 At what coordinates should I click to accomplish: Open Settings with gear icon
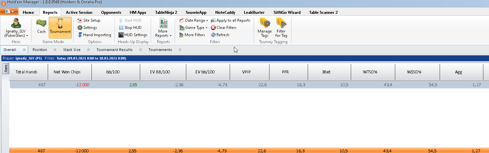(x=87, y=28)
